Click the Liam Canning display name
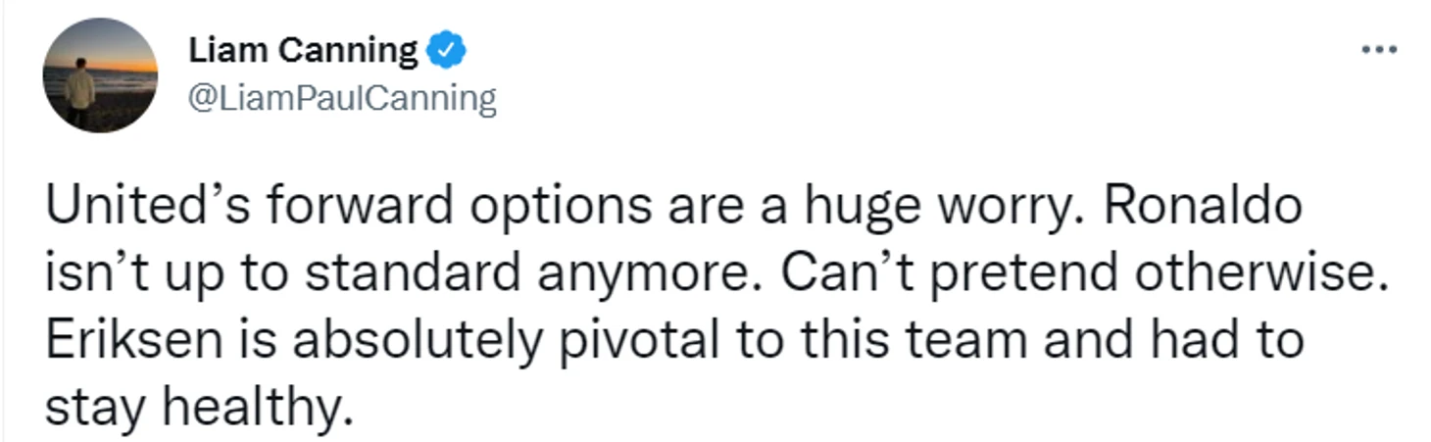 302,50
